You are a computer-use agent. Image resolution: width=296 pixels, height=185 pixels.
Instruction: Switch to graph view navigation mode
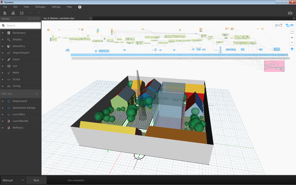click(289, 25)
